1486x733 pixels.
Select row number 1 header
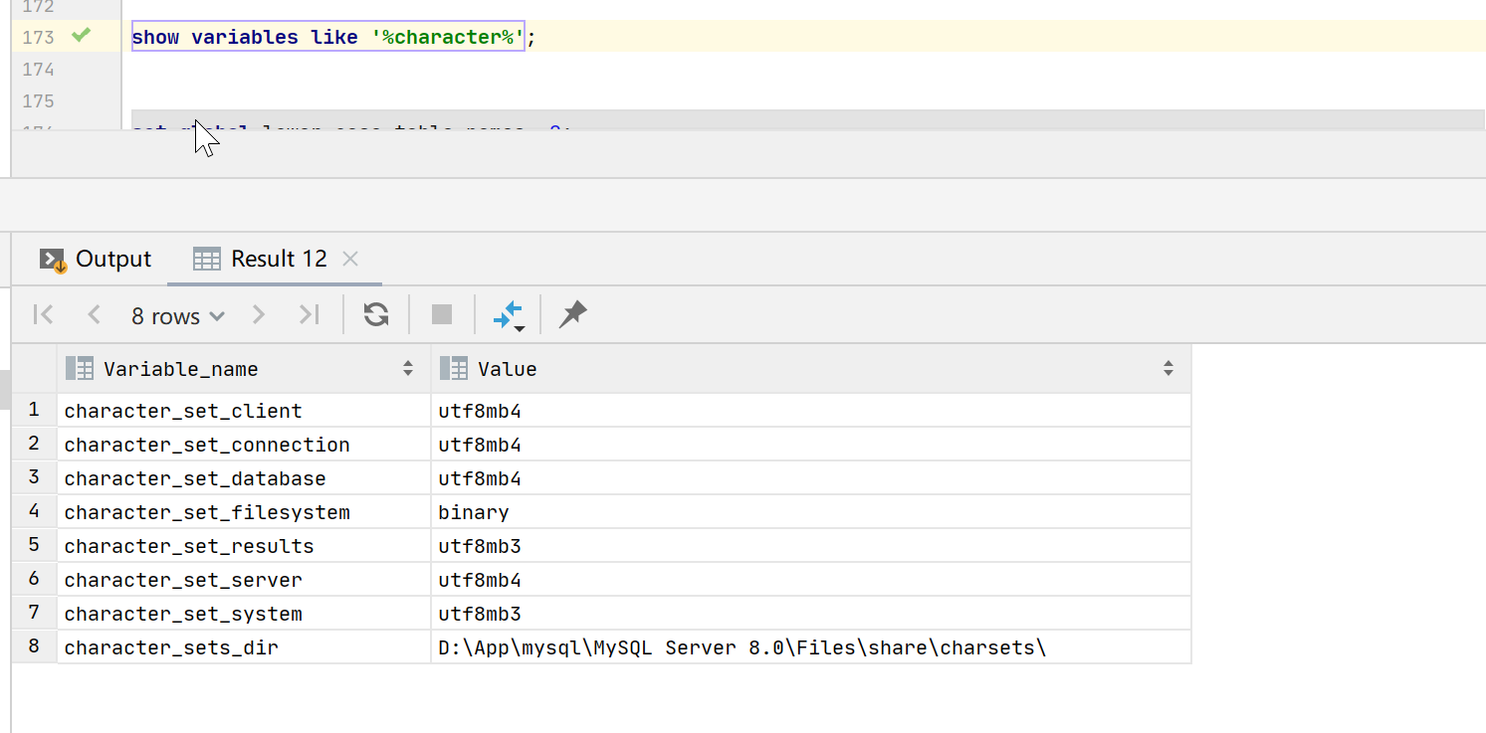coord(34,410)
